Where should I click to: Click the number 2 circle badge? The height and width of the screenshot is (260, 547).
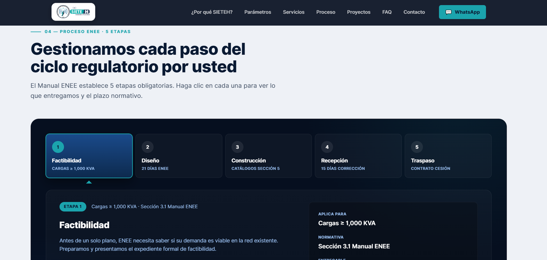(148, 147)
